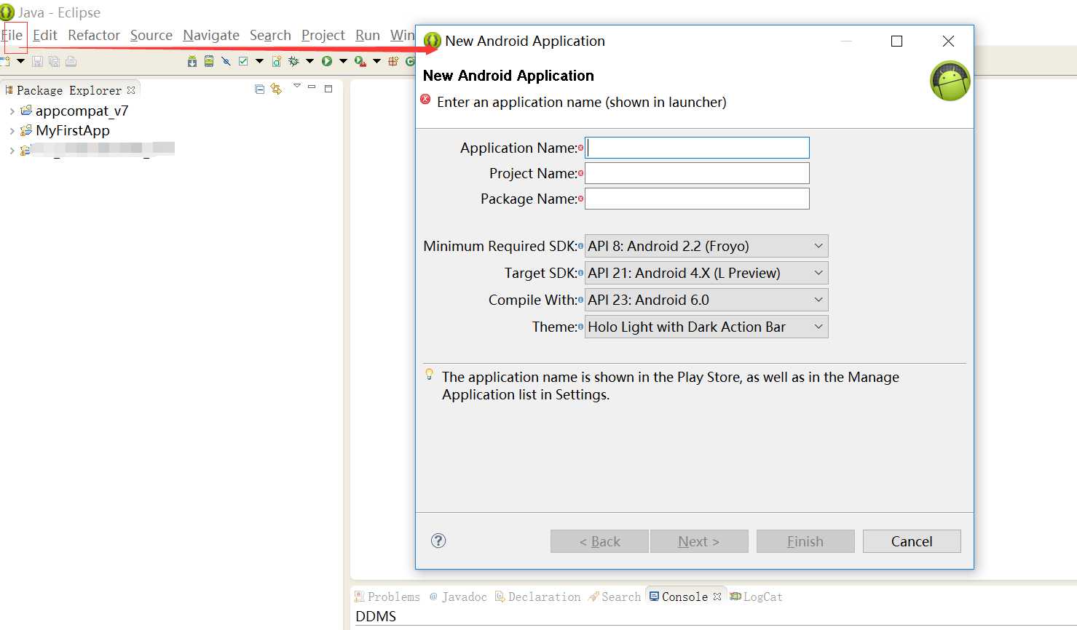Viewport: 1077px width, 630px height.
Task: Open the Package Explorer view menu triangle
Action: tap(297, 86)
